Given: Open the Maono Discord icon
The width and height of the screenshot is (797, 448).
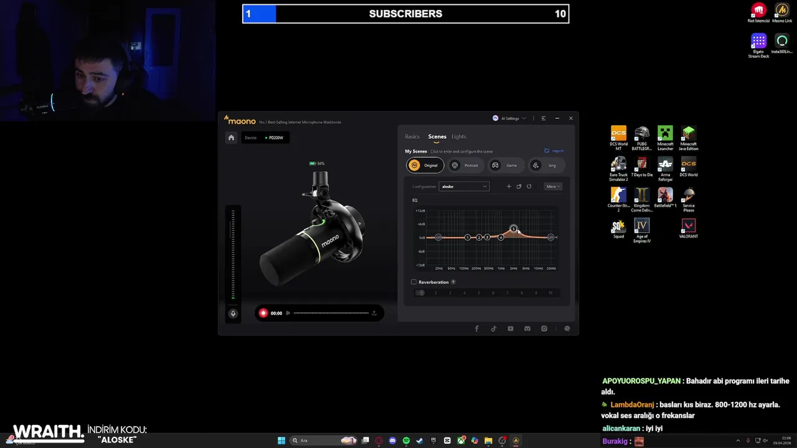Looking at the screenshot, I should point(527,329).
